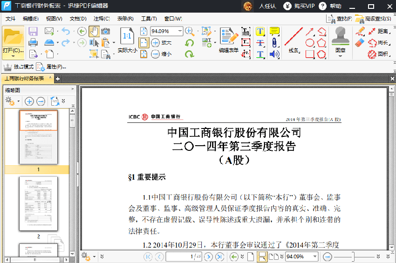Rotate the page counterclockwise

click(x=189, y=43)
